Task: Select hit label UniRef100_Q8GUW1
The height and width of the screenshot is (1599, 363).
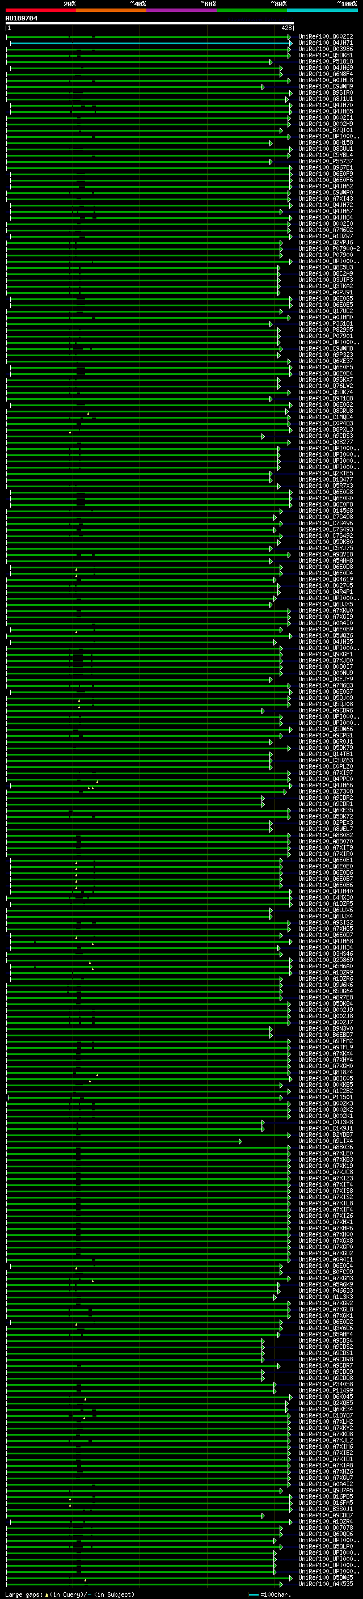Action: pos(326,149)
